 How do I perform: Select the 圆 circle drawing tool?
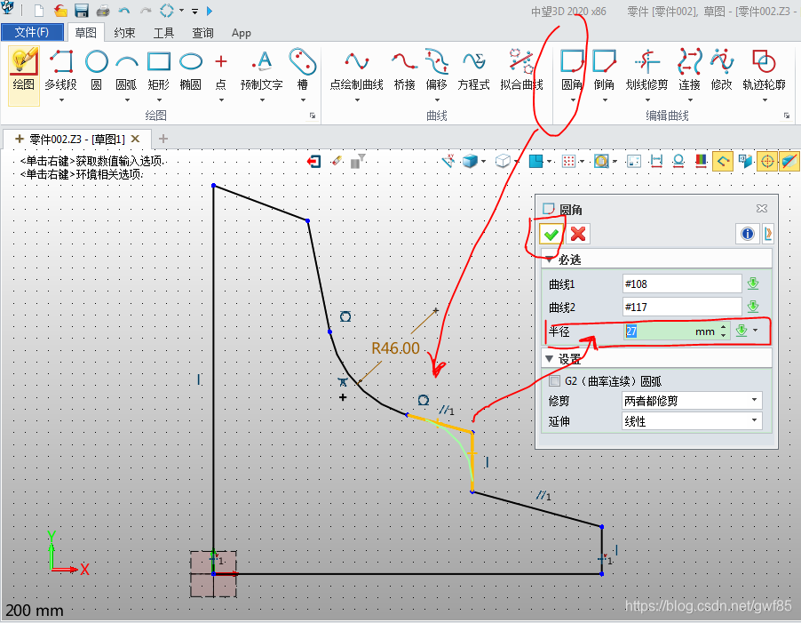[96, 70]
